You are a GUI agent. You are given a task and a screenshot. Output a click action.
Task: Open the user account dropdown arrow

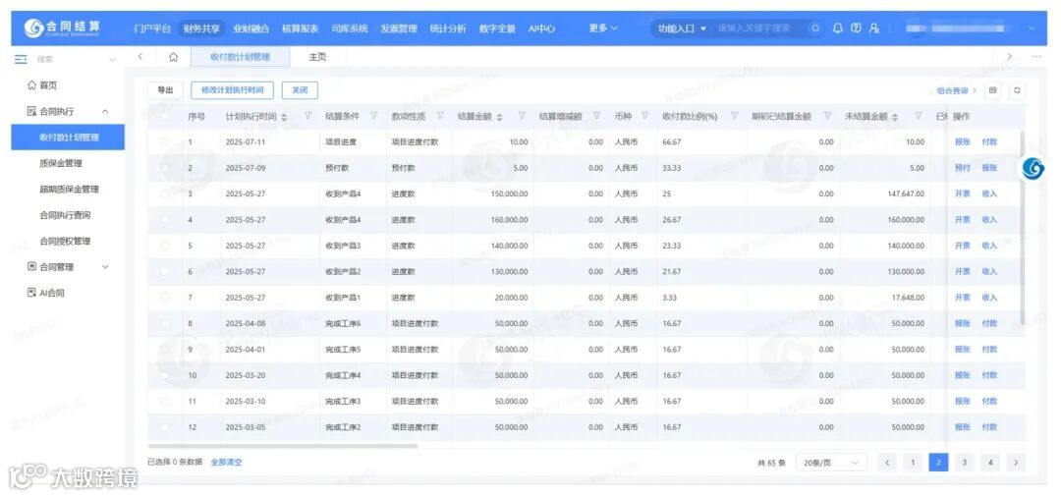pos(1032,28)
